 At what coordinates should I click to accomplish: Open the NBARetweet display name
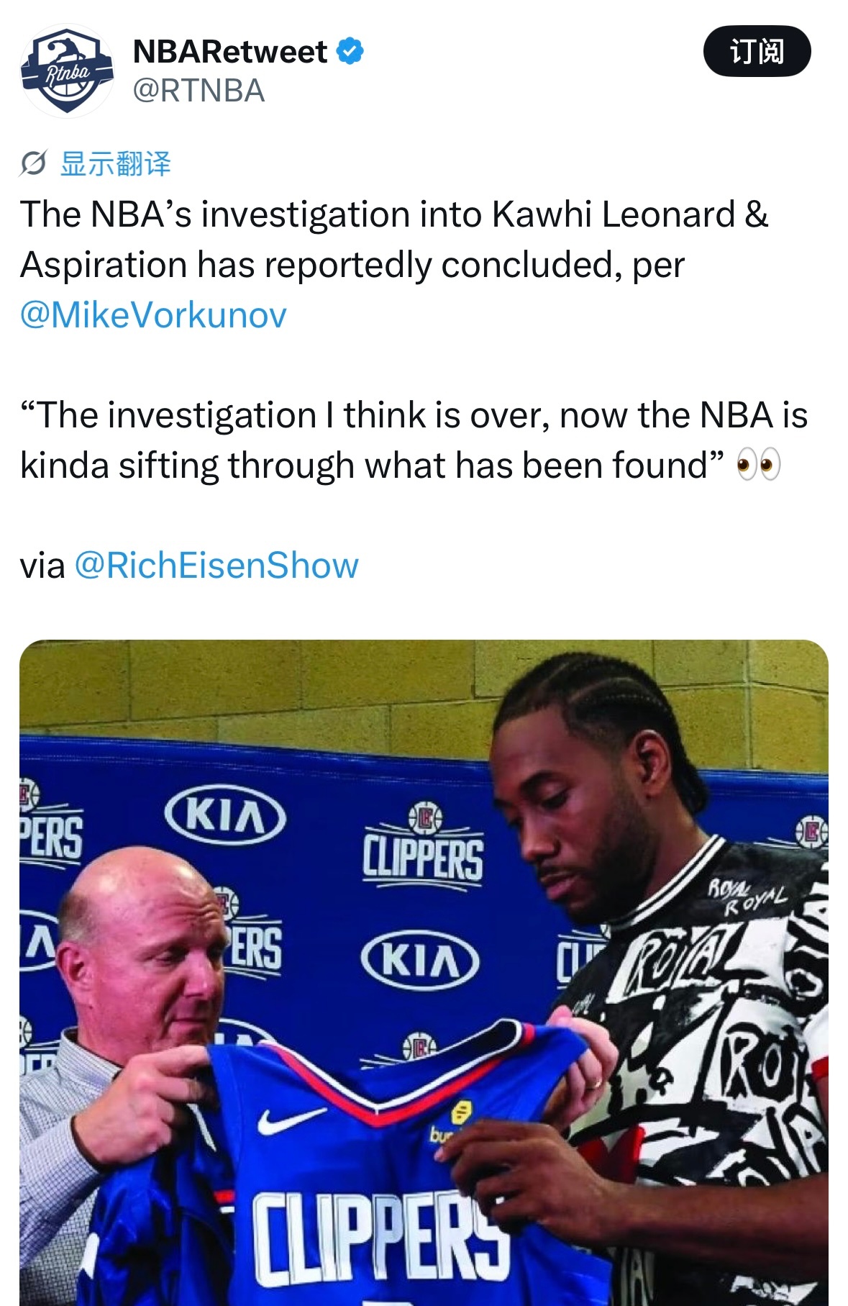[230, 52]
